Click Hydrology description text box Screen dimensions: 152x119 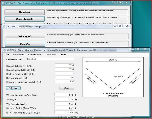point(87,12)
